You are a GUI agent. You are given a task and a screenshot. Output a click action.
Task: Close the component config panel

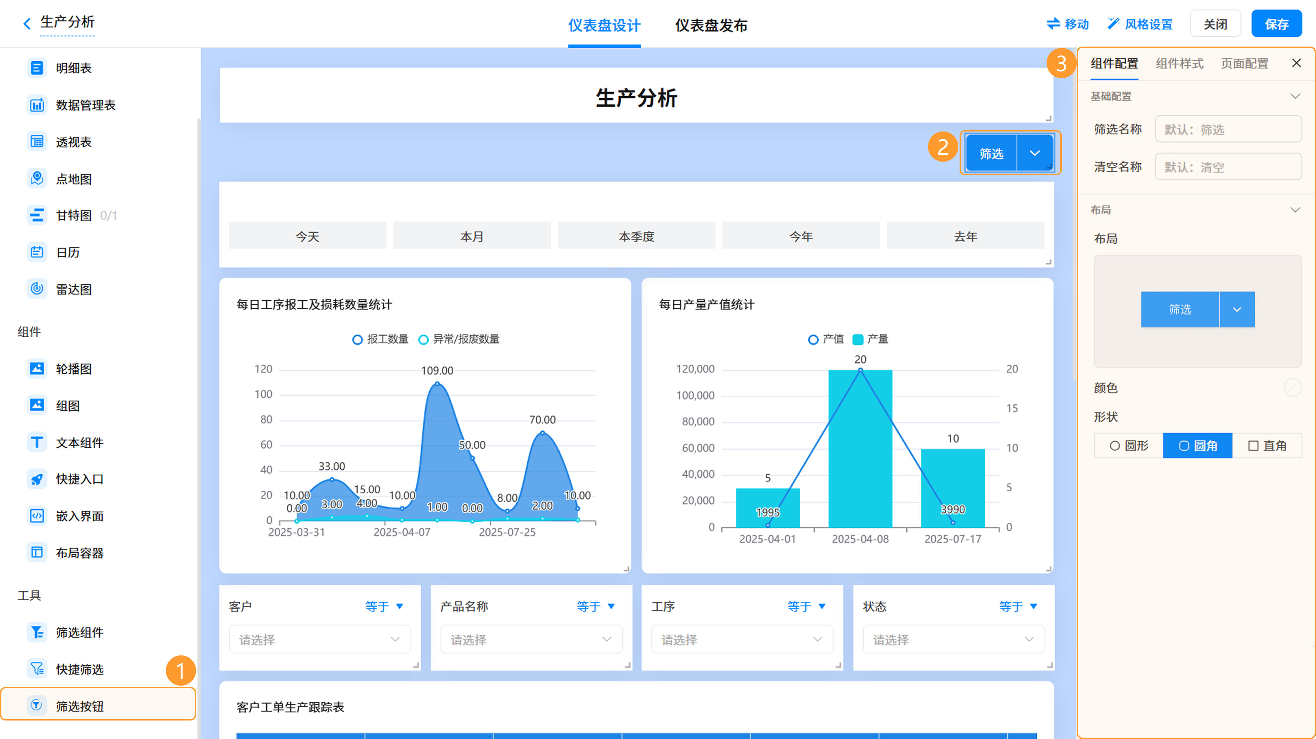[1296, 63]
